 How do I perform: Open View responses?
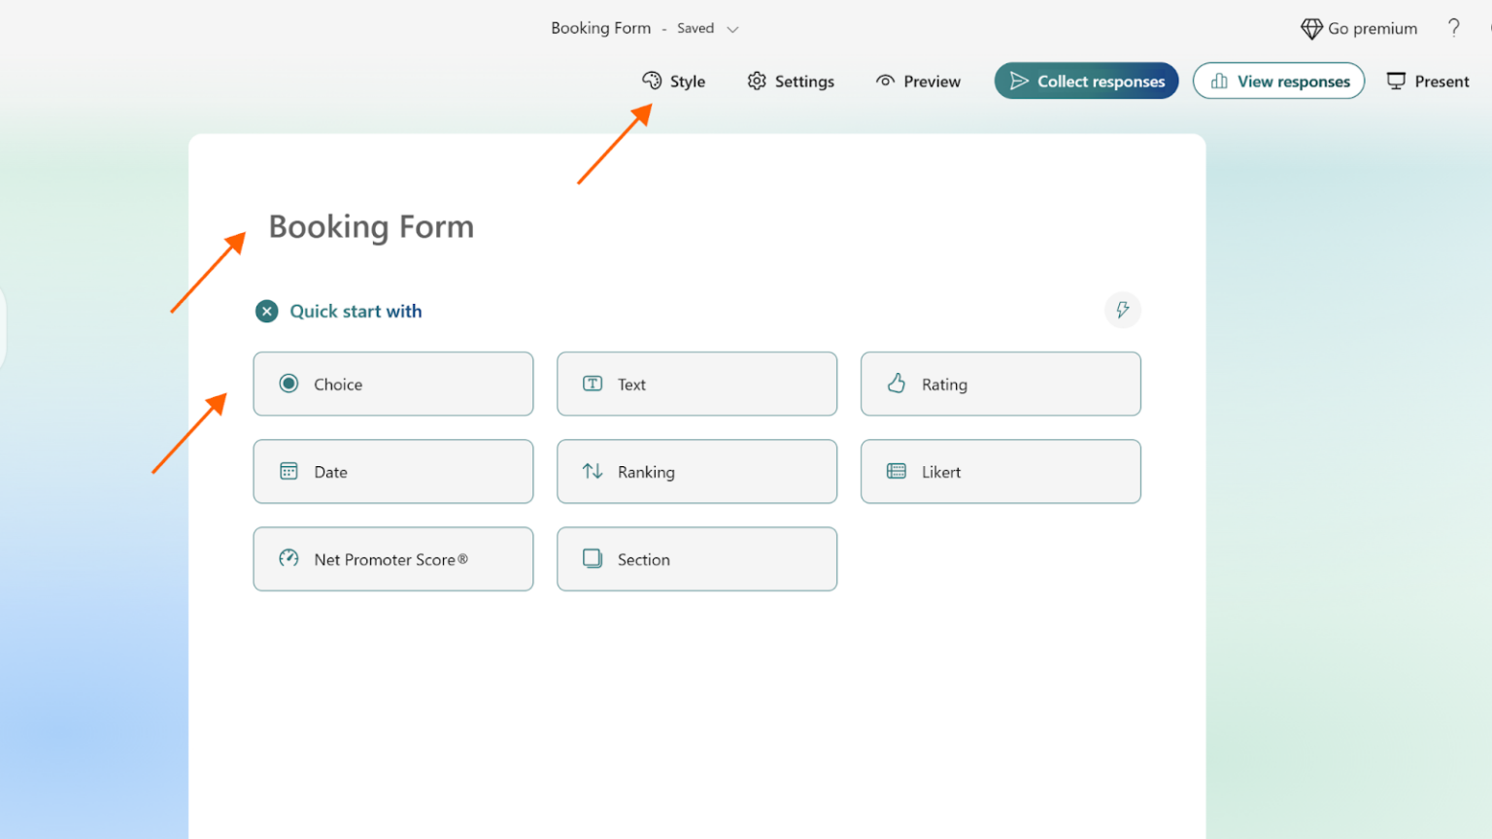click(1278, 81)
